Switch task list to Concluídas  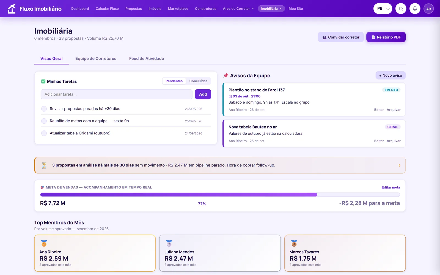pyautogui.click(x=198, y=81)
